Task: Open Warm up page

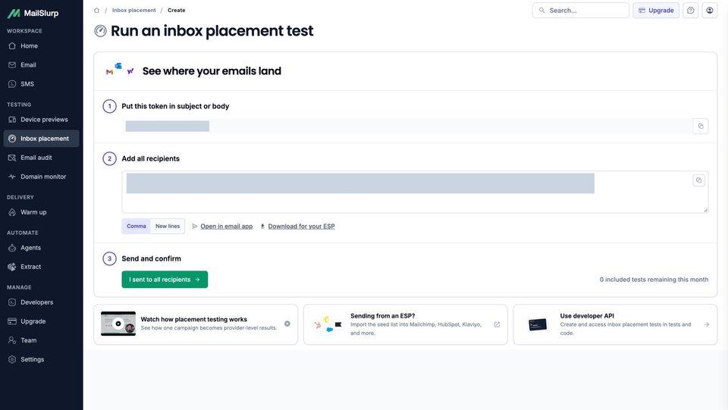Action: 41,212
